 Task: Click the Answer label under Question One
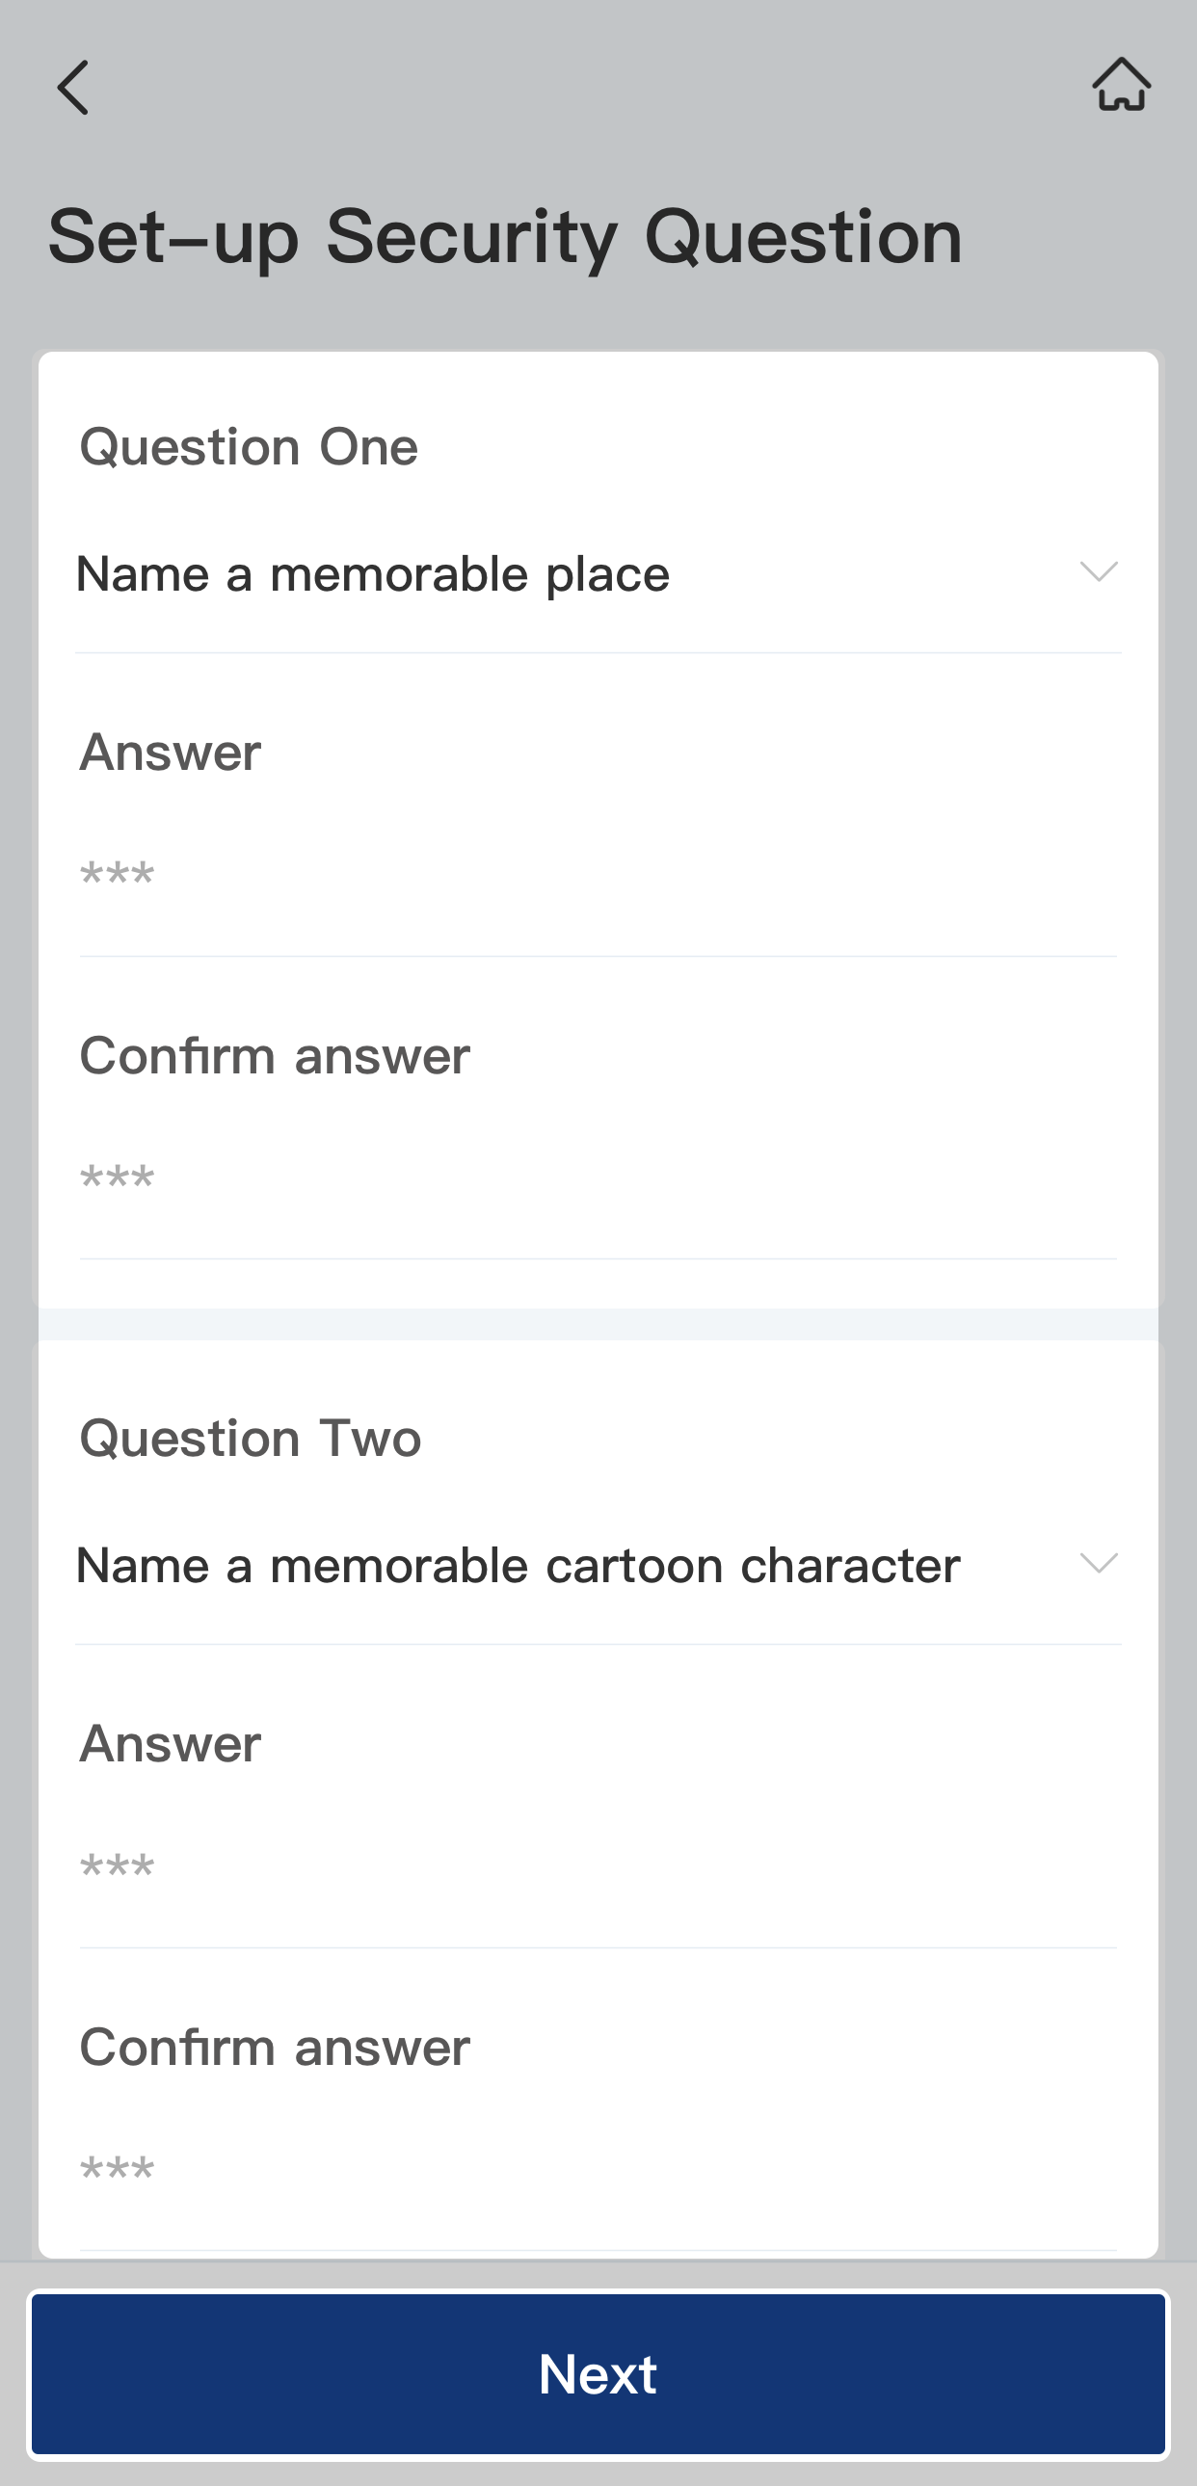pos(170,752)
